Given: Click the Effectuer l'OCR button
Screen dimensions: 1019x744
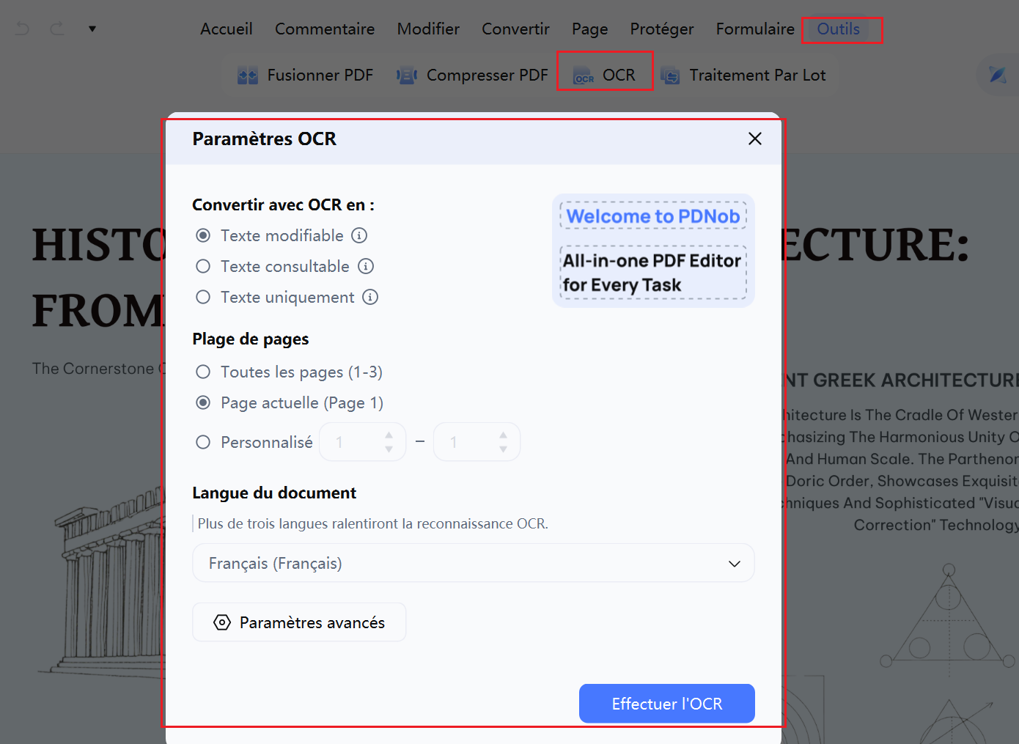Looking at the screenshot, I should click(x=667, y=704).
